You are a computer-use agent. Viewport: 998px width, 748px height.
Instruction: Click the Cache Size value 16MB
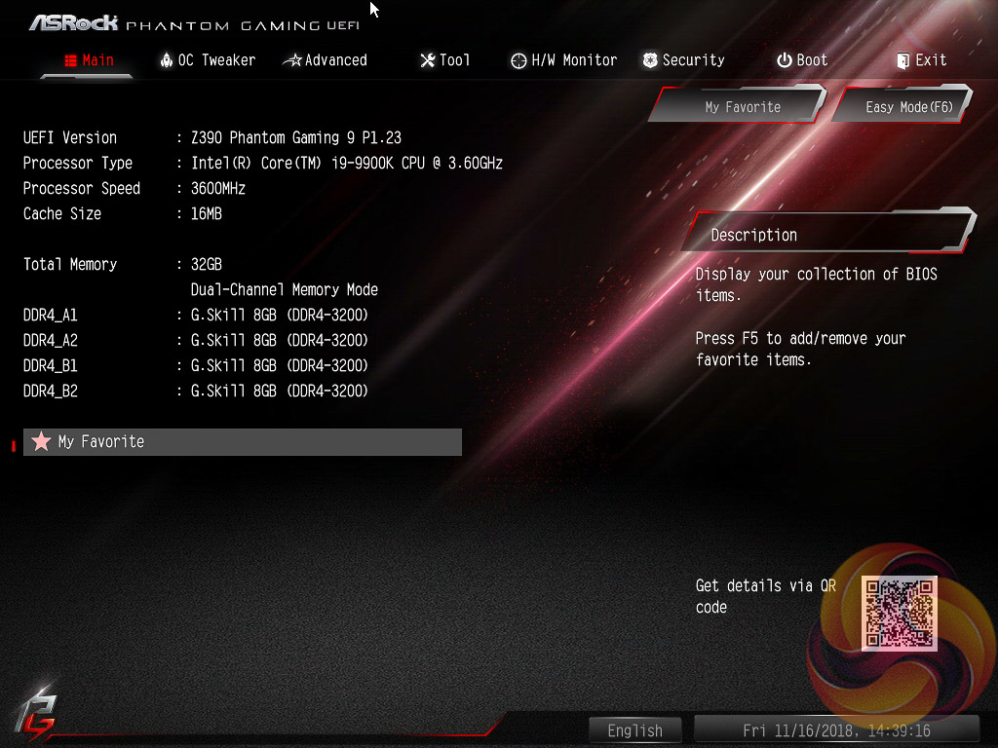click(207, 213)
